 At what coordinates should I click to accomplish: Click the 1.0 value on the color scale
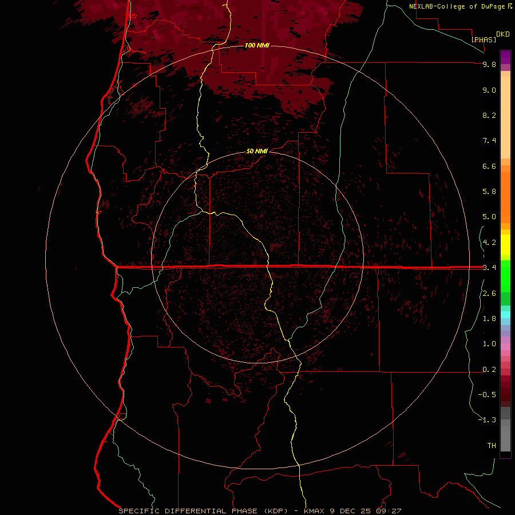tap(489, 344)
